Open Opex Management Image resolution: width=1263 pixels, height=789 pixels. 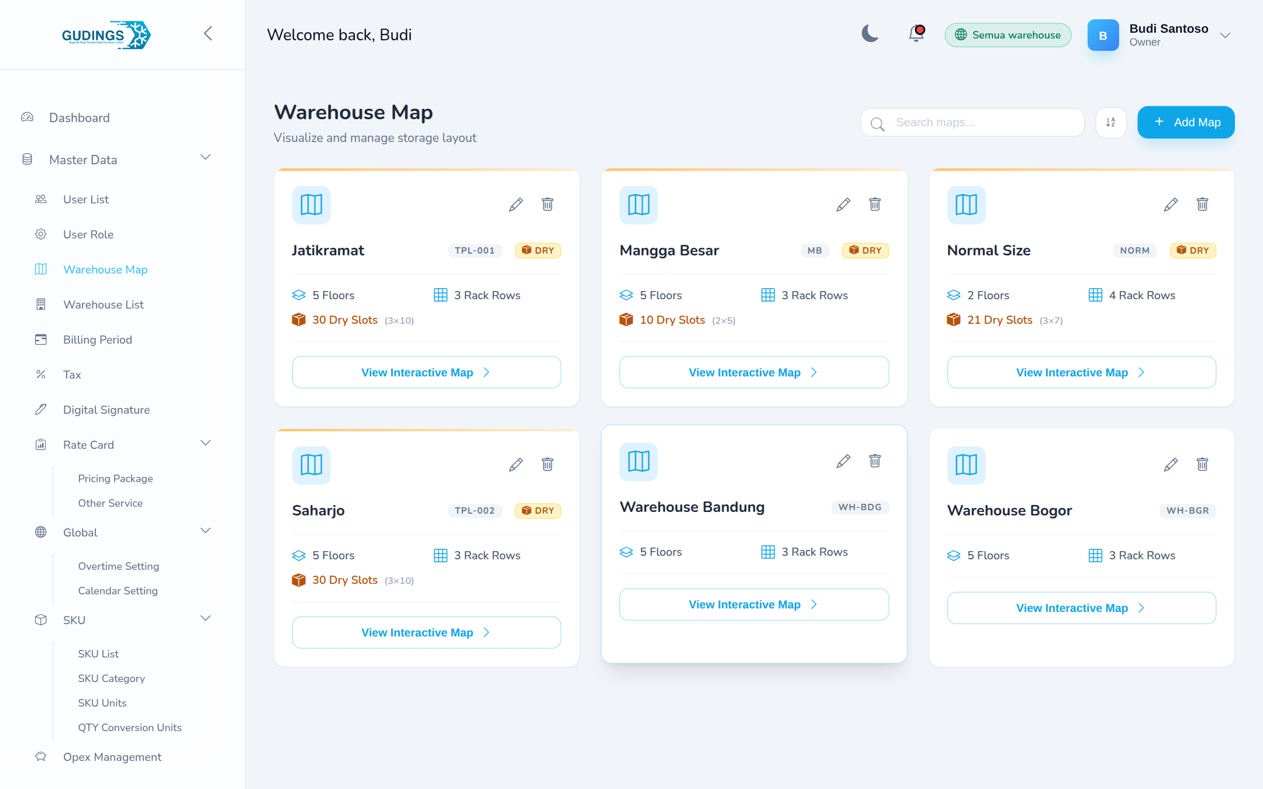[112, 757]
